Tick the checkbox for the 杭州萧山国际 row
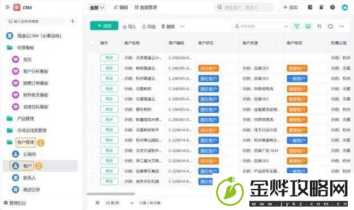 (92, 140)
